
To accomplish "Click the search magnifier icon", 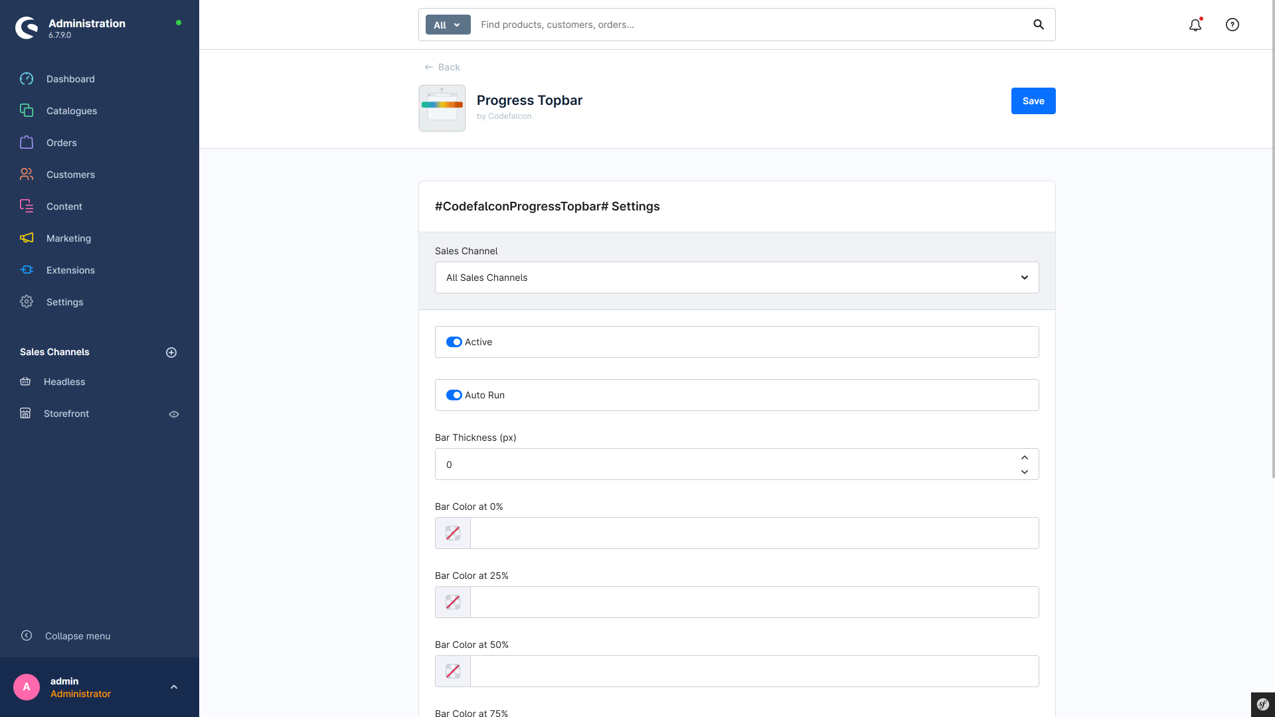I will click(1039, 25).
